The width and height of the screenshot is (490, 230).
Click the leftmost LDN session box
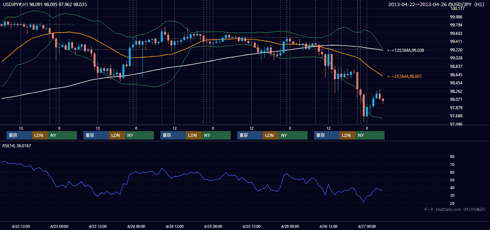40,135
